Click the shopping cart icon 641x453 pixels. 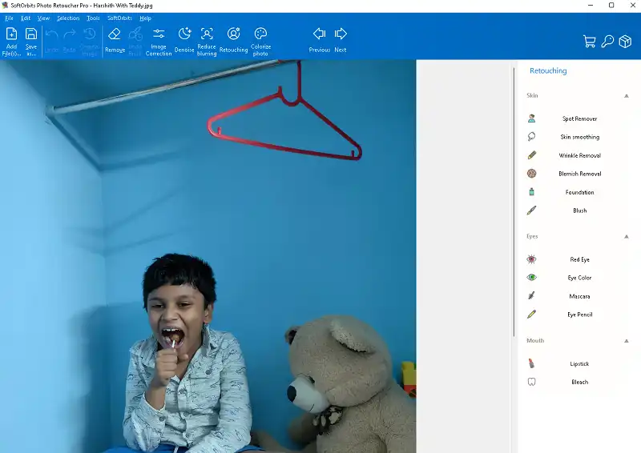click(x=590, y=42)
